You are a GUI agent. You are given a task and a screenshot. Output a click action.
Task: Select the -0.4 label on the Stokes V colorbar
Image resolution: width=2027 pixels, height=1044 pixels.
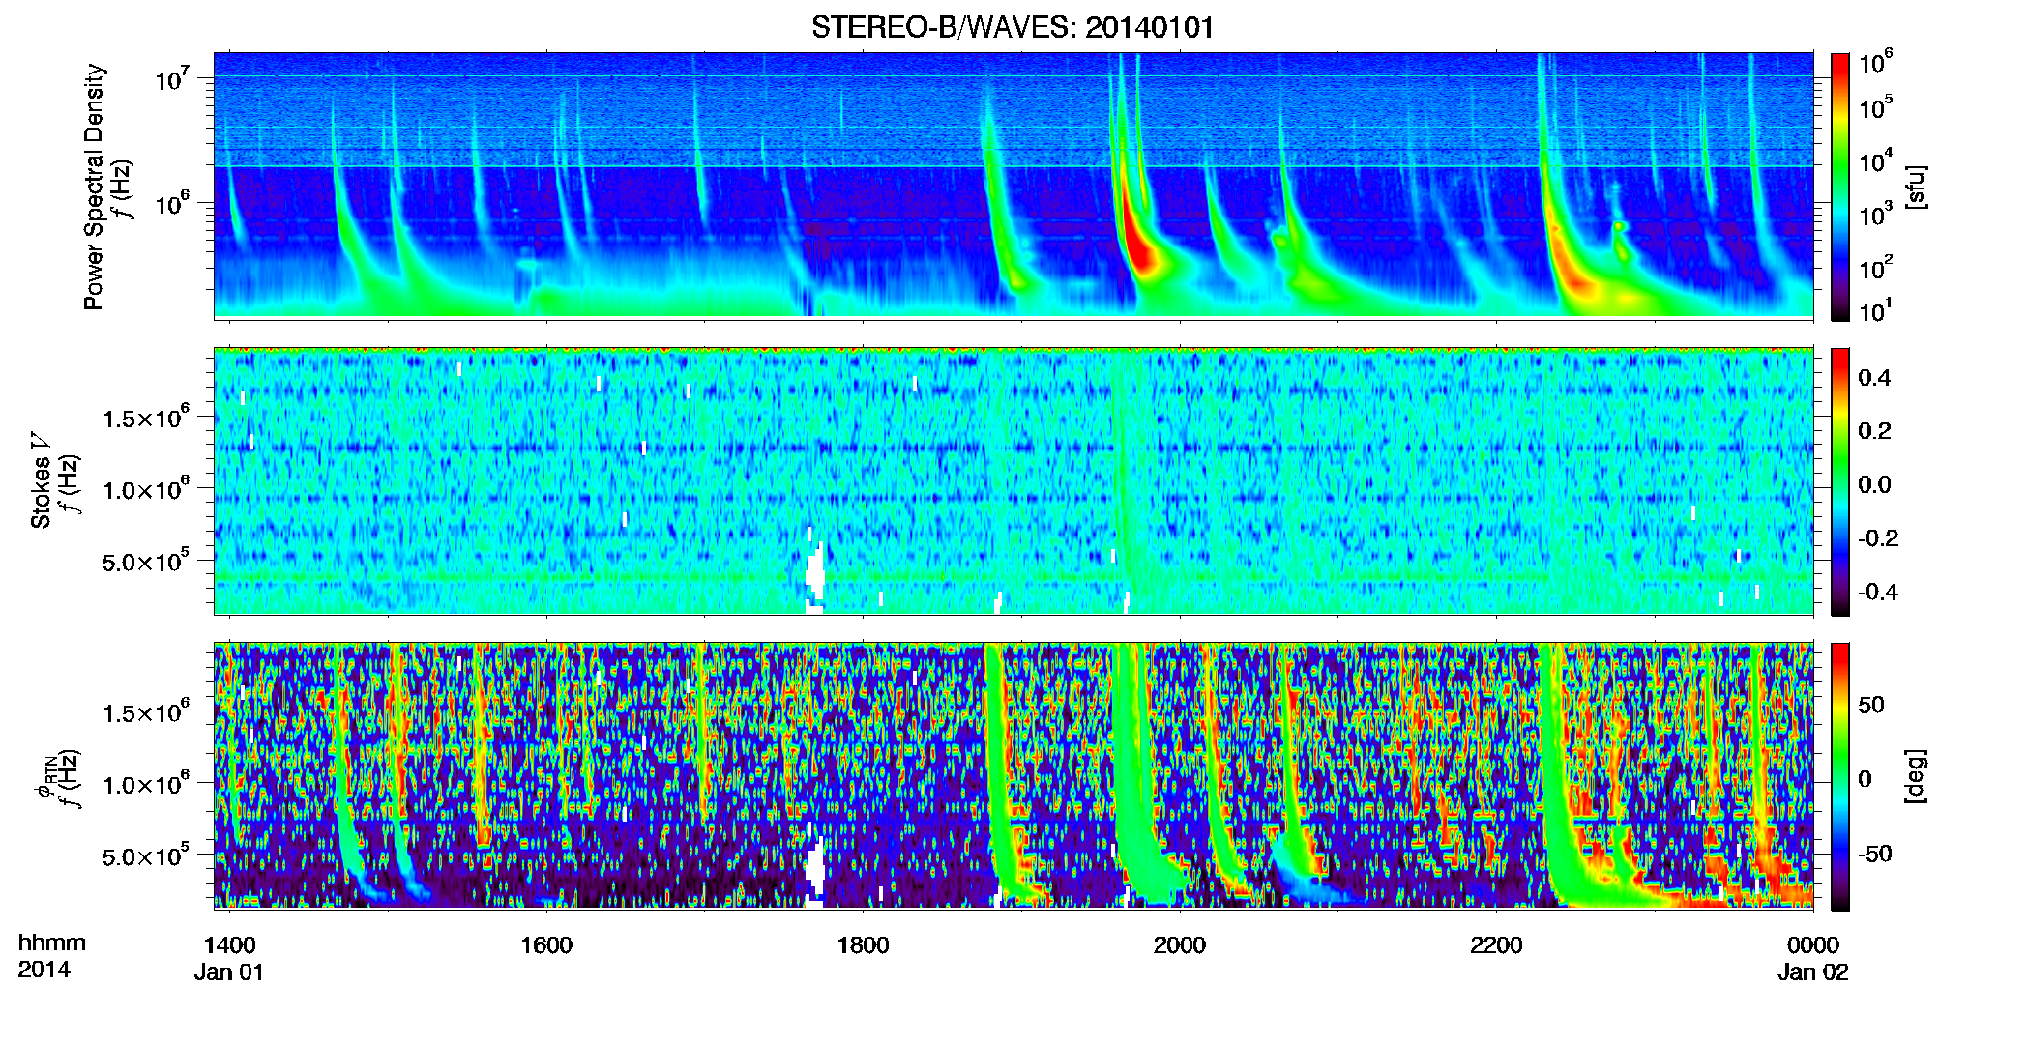click(x=1878, y=592)
